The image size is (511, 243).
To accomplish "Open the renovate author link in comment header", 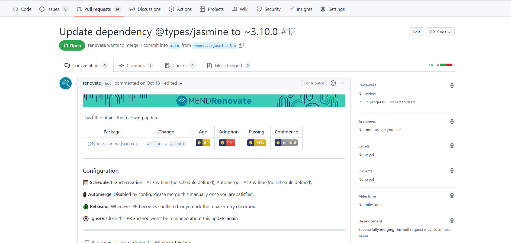I will [92, 83].
